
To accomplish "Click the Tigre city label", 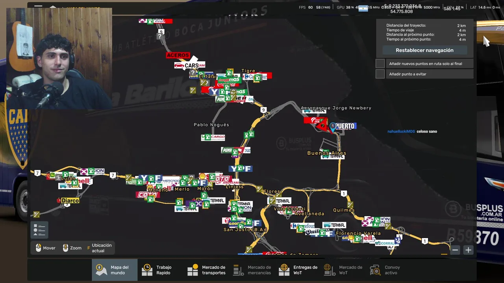I will coord(248,71).
